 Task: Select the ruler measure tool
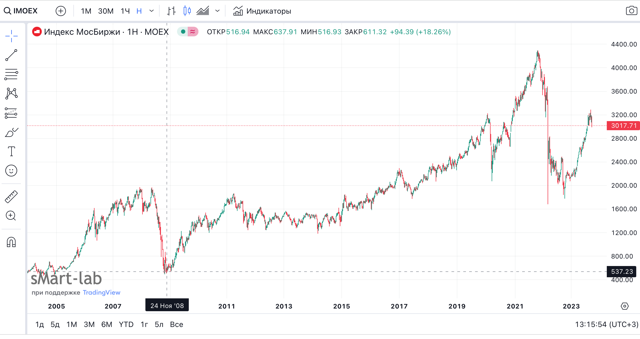click(x=11, y=197)
